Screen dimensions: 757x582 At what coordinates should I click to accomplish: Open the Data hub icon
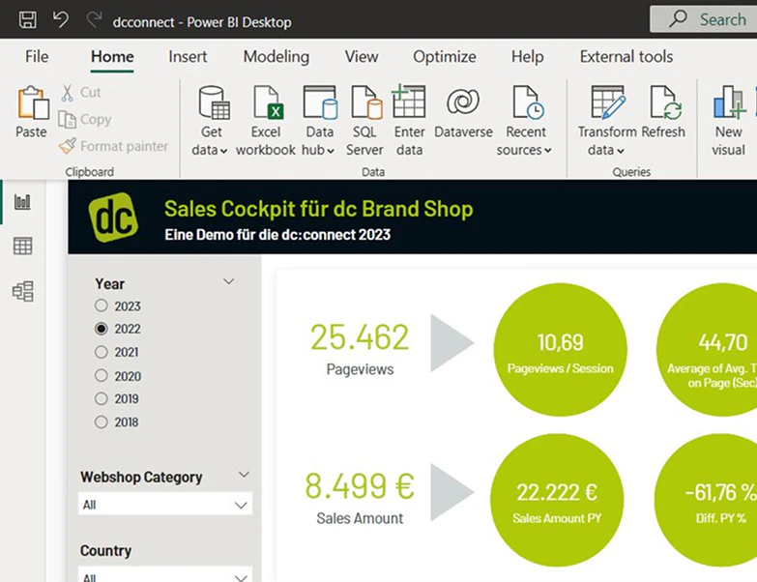coord(320,102)
